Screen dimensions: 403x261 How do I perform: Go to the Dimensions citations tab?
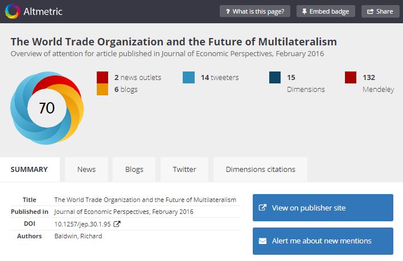click(x=260, y=169)
